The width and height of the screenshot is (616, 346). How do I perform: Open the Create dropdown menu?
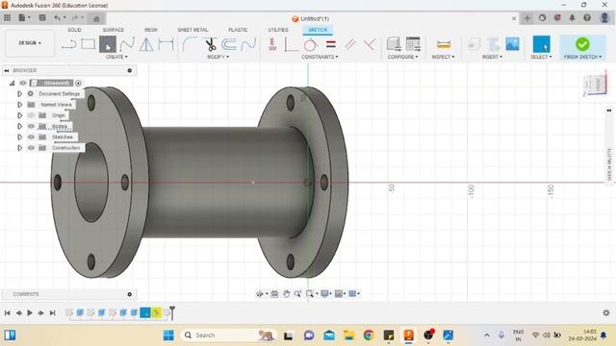coord(116,57)
